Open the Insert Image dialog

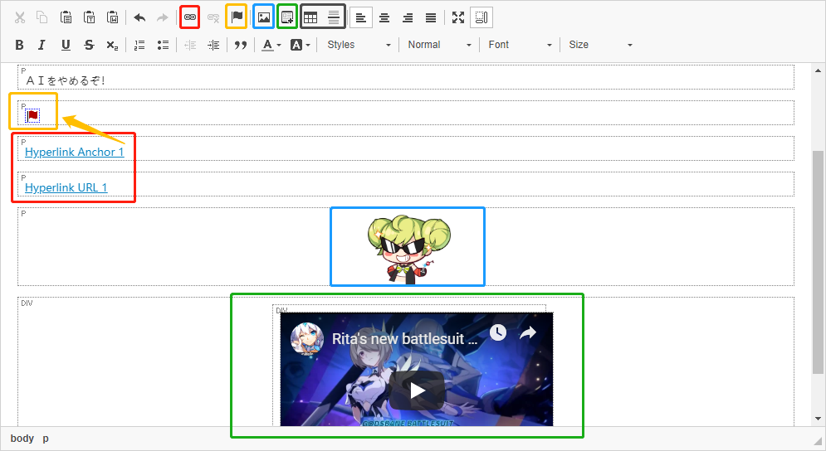tap(264, 17)
